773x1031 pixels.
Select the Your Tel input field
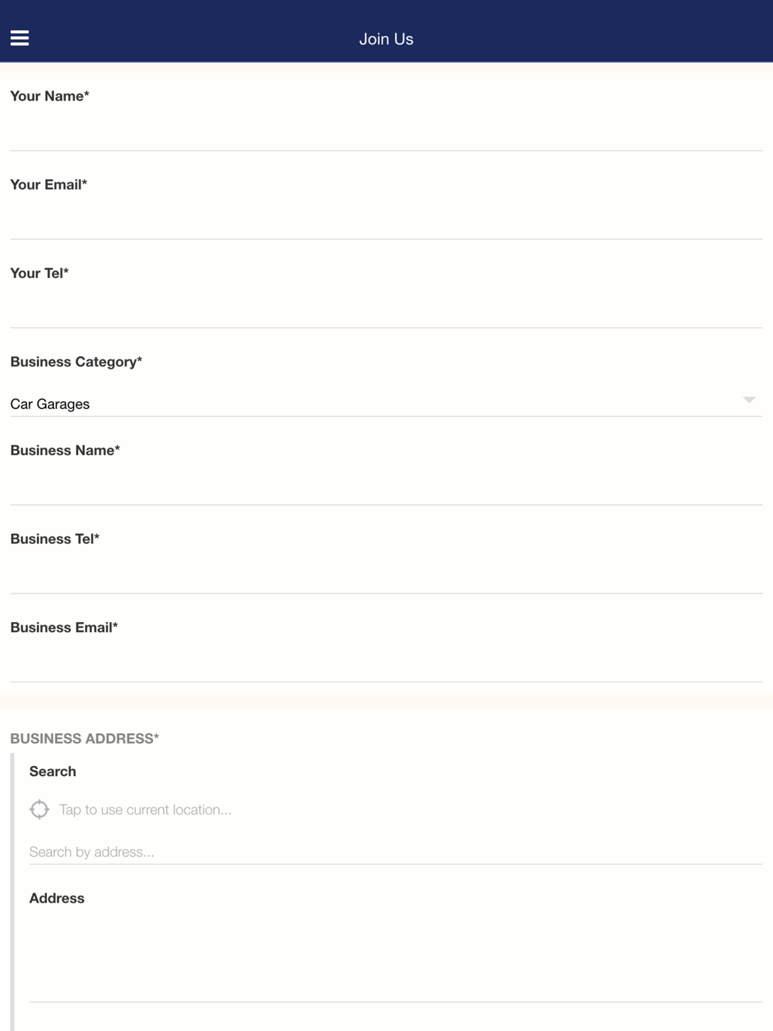tap(386, 308)
